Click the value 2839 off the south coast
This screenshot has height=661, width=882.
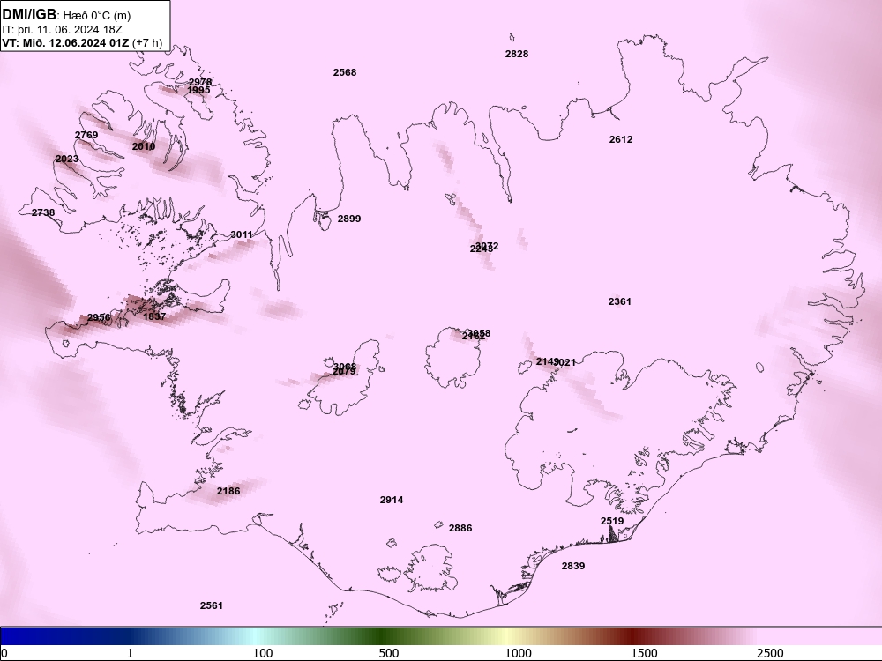[572, 566]
